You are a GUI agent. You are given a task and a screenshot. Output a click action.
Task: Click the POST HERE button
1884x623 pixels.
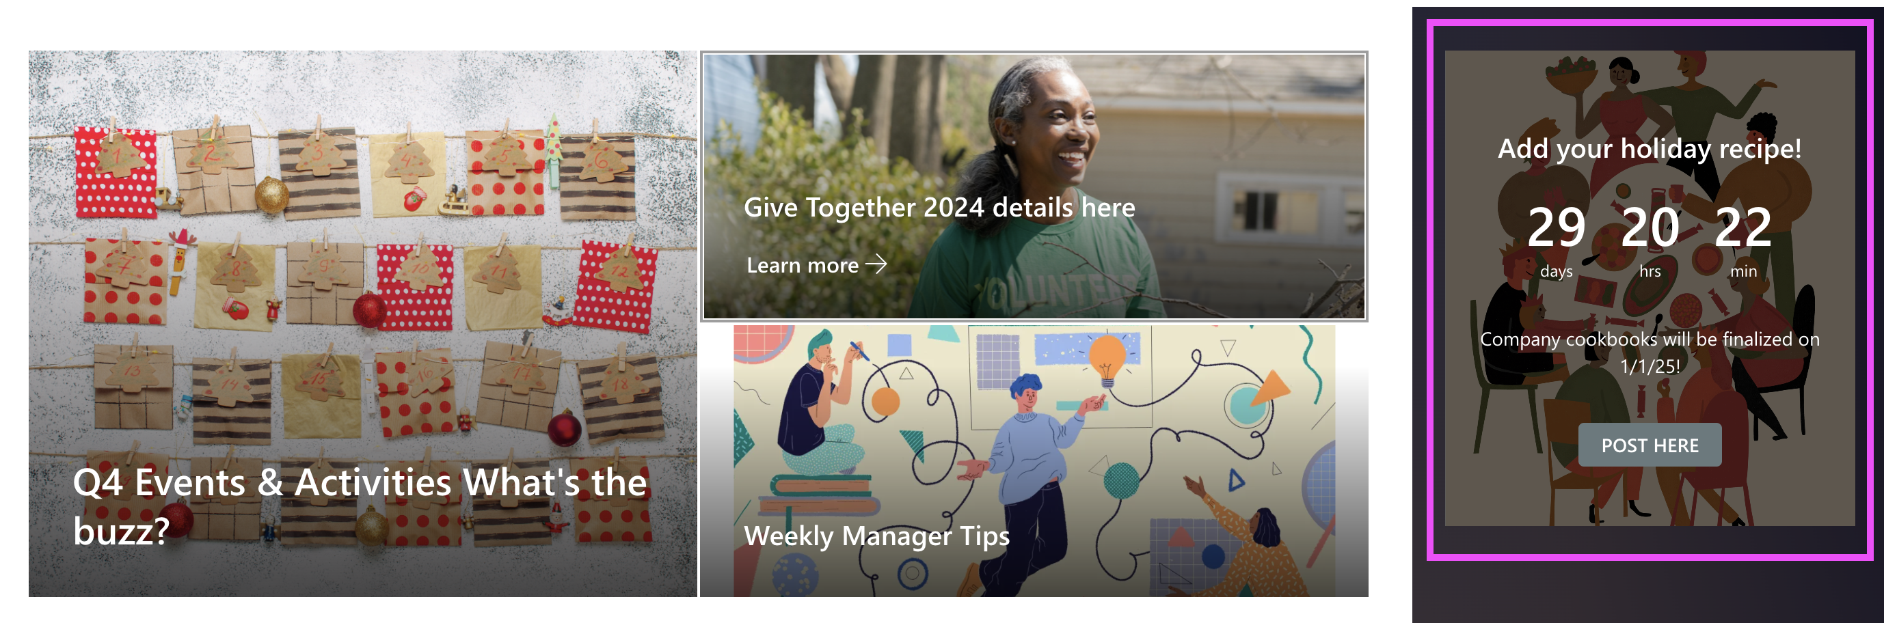(1650, 445)
